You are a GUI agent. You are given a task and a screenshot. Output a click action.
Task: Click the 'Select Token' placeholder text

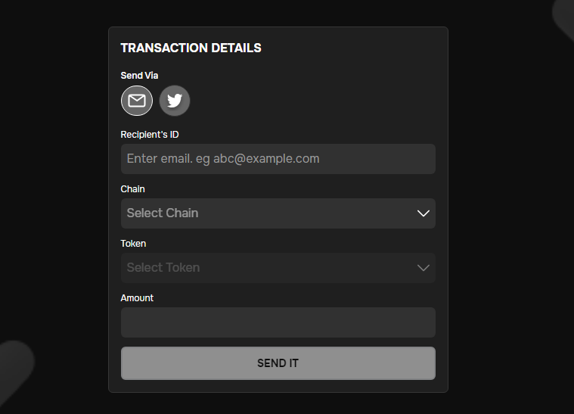click(163, 268)
